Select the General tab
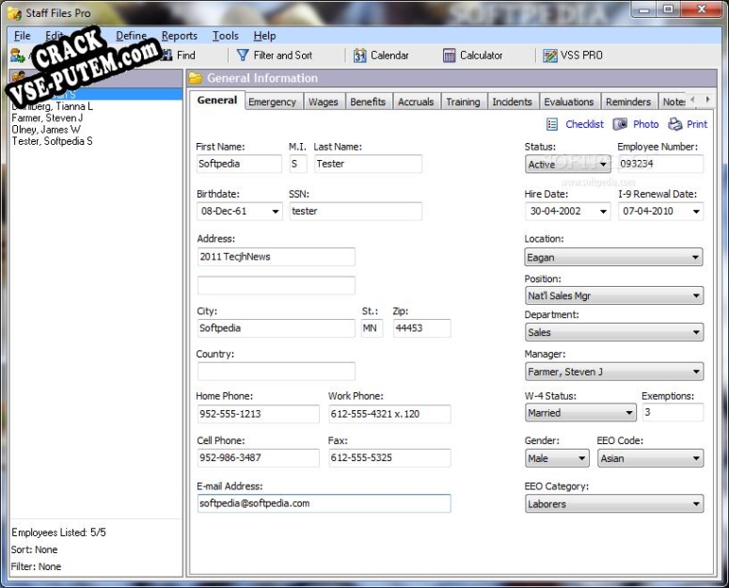 [217, 101]
